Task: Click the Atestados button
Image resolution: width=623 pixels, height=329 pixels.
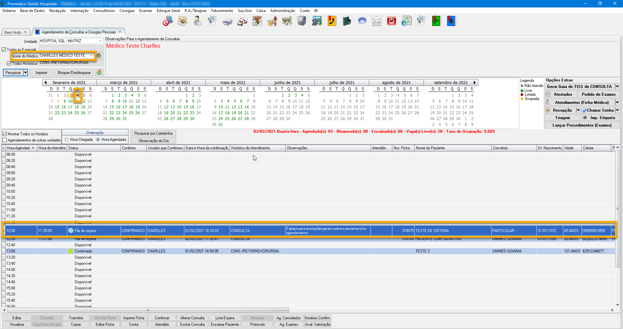Action: click(563, 94)
